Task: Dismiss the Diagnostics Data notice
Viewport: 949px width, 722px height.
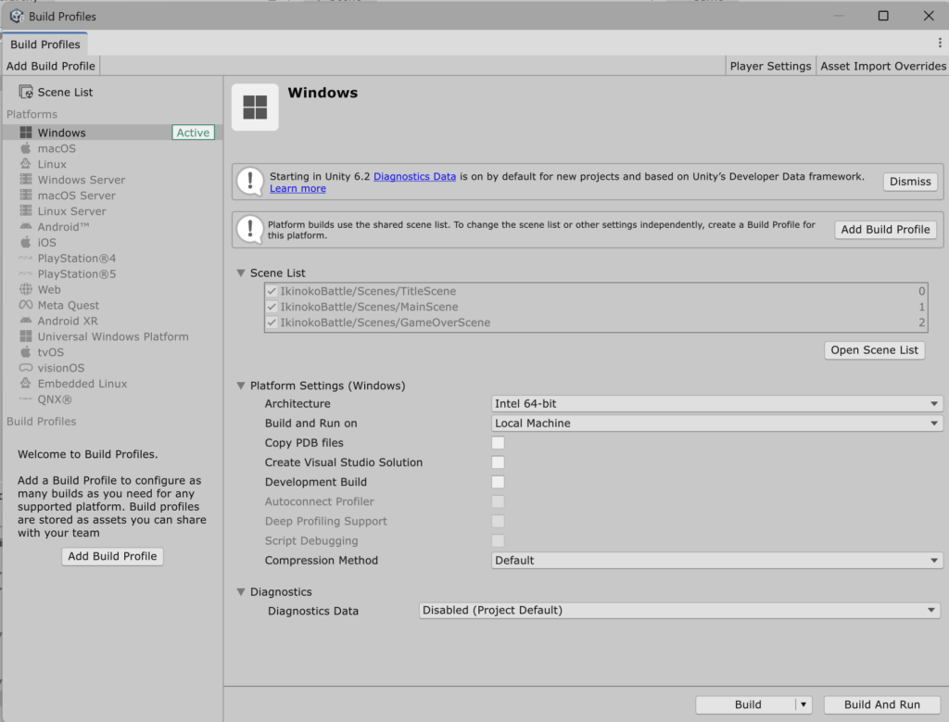Action: click(910, 182)
